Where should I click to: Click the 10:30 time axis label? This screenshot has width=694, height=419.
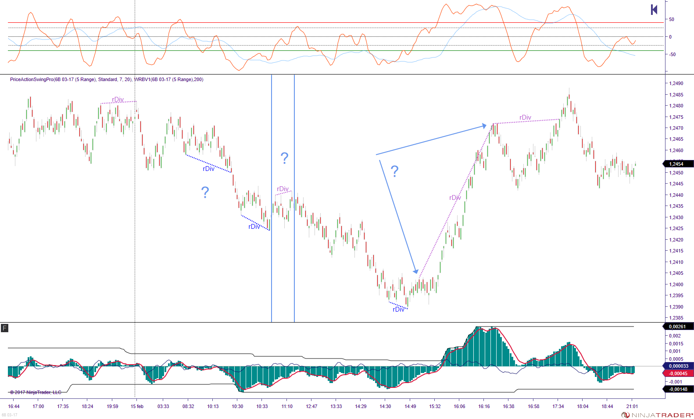[237, 406]
